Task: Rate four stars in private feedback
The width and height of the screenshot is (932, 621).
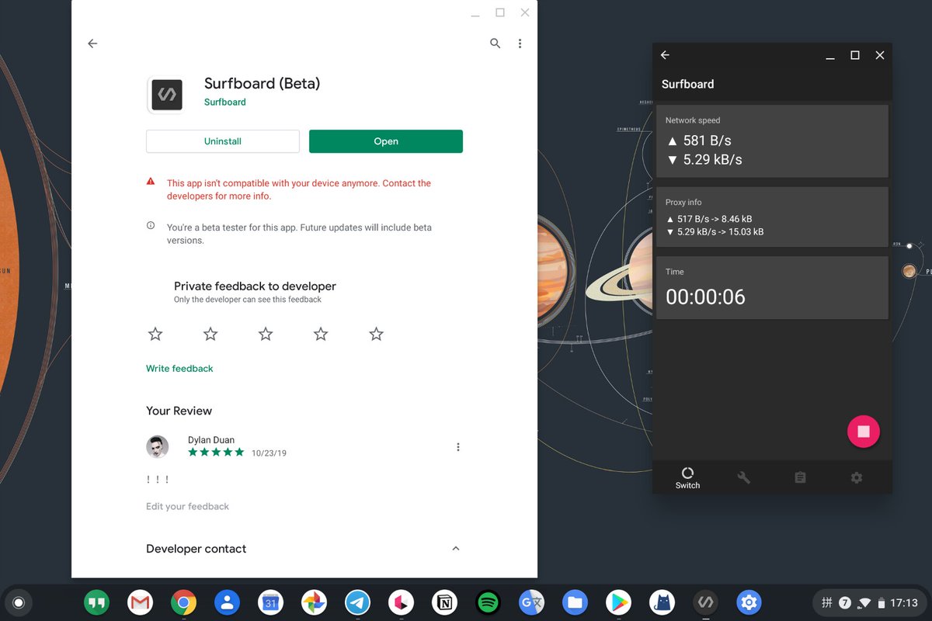Action: (x=321, y=334)
